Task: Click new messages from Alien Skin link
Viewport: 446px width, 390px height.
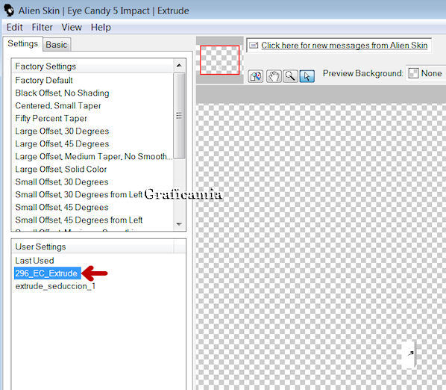Action: coord(344,46)
